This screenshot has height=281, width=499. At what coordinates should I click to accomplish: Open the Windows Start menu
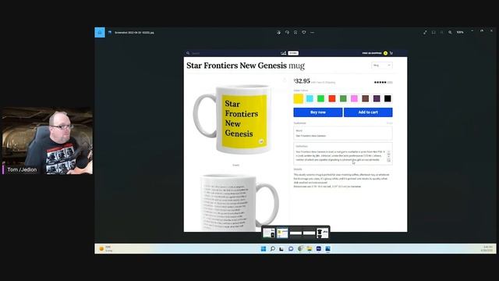(264, 249)
